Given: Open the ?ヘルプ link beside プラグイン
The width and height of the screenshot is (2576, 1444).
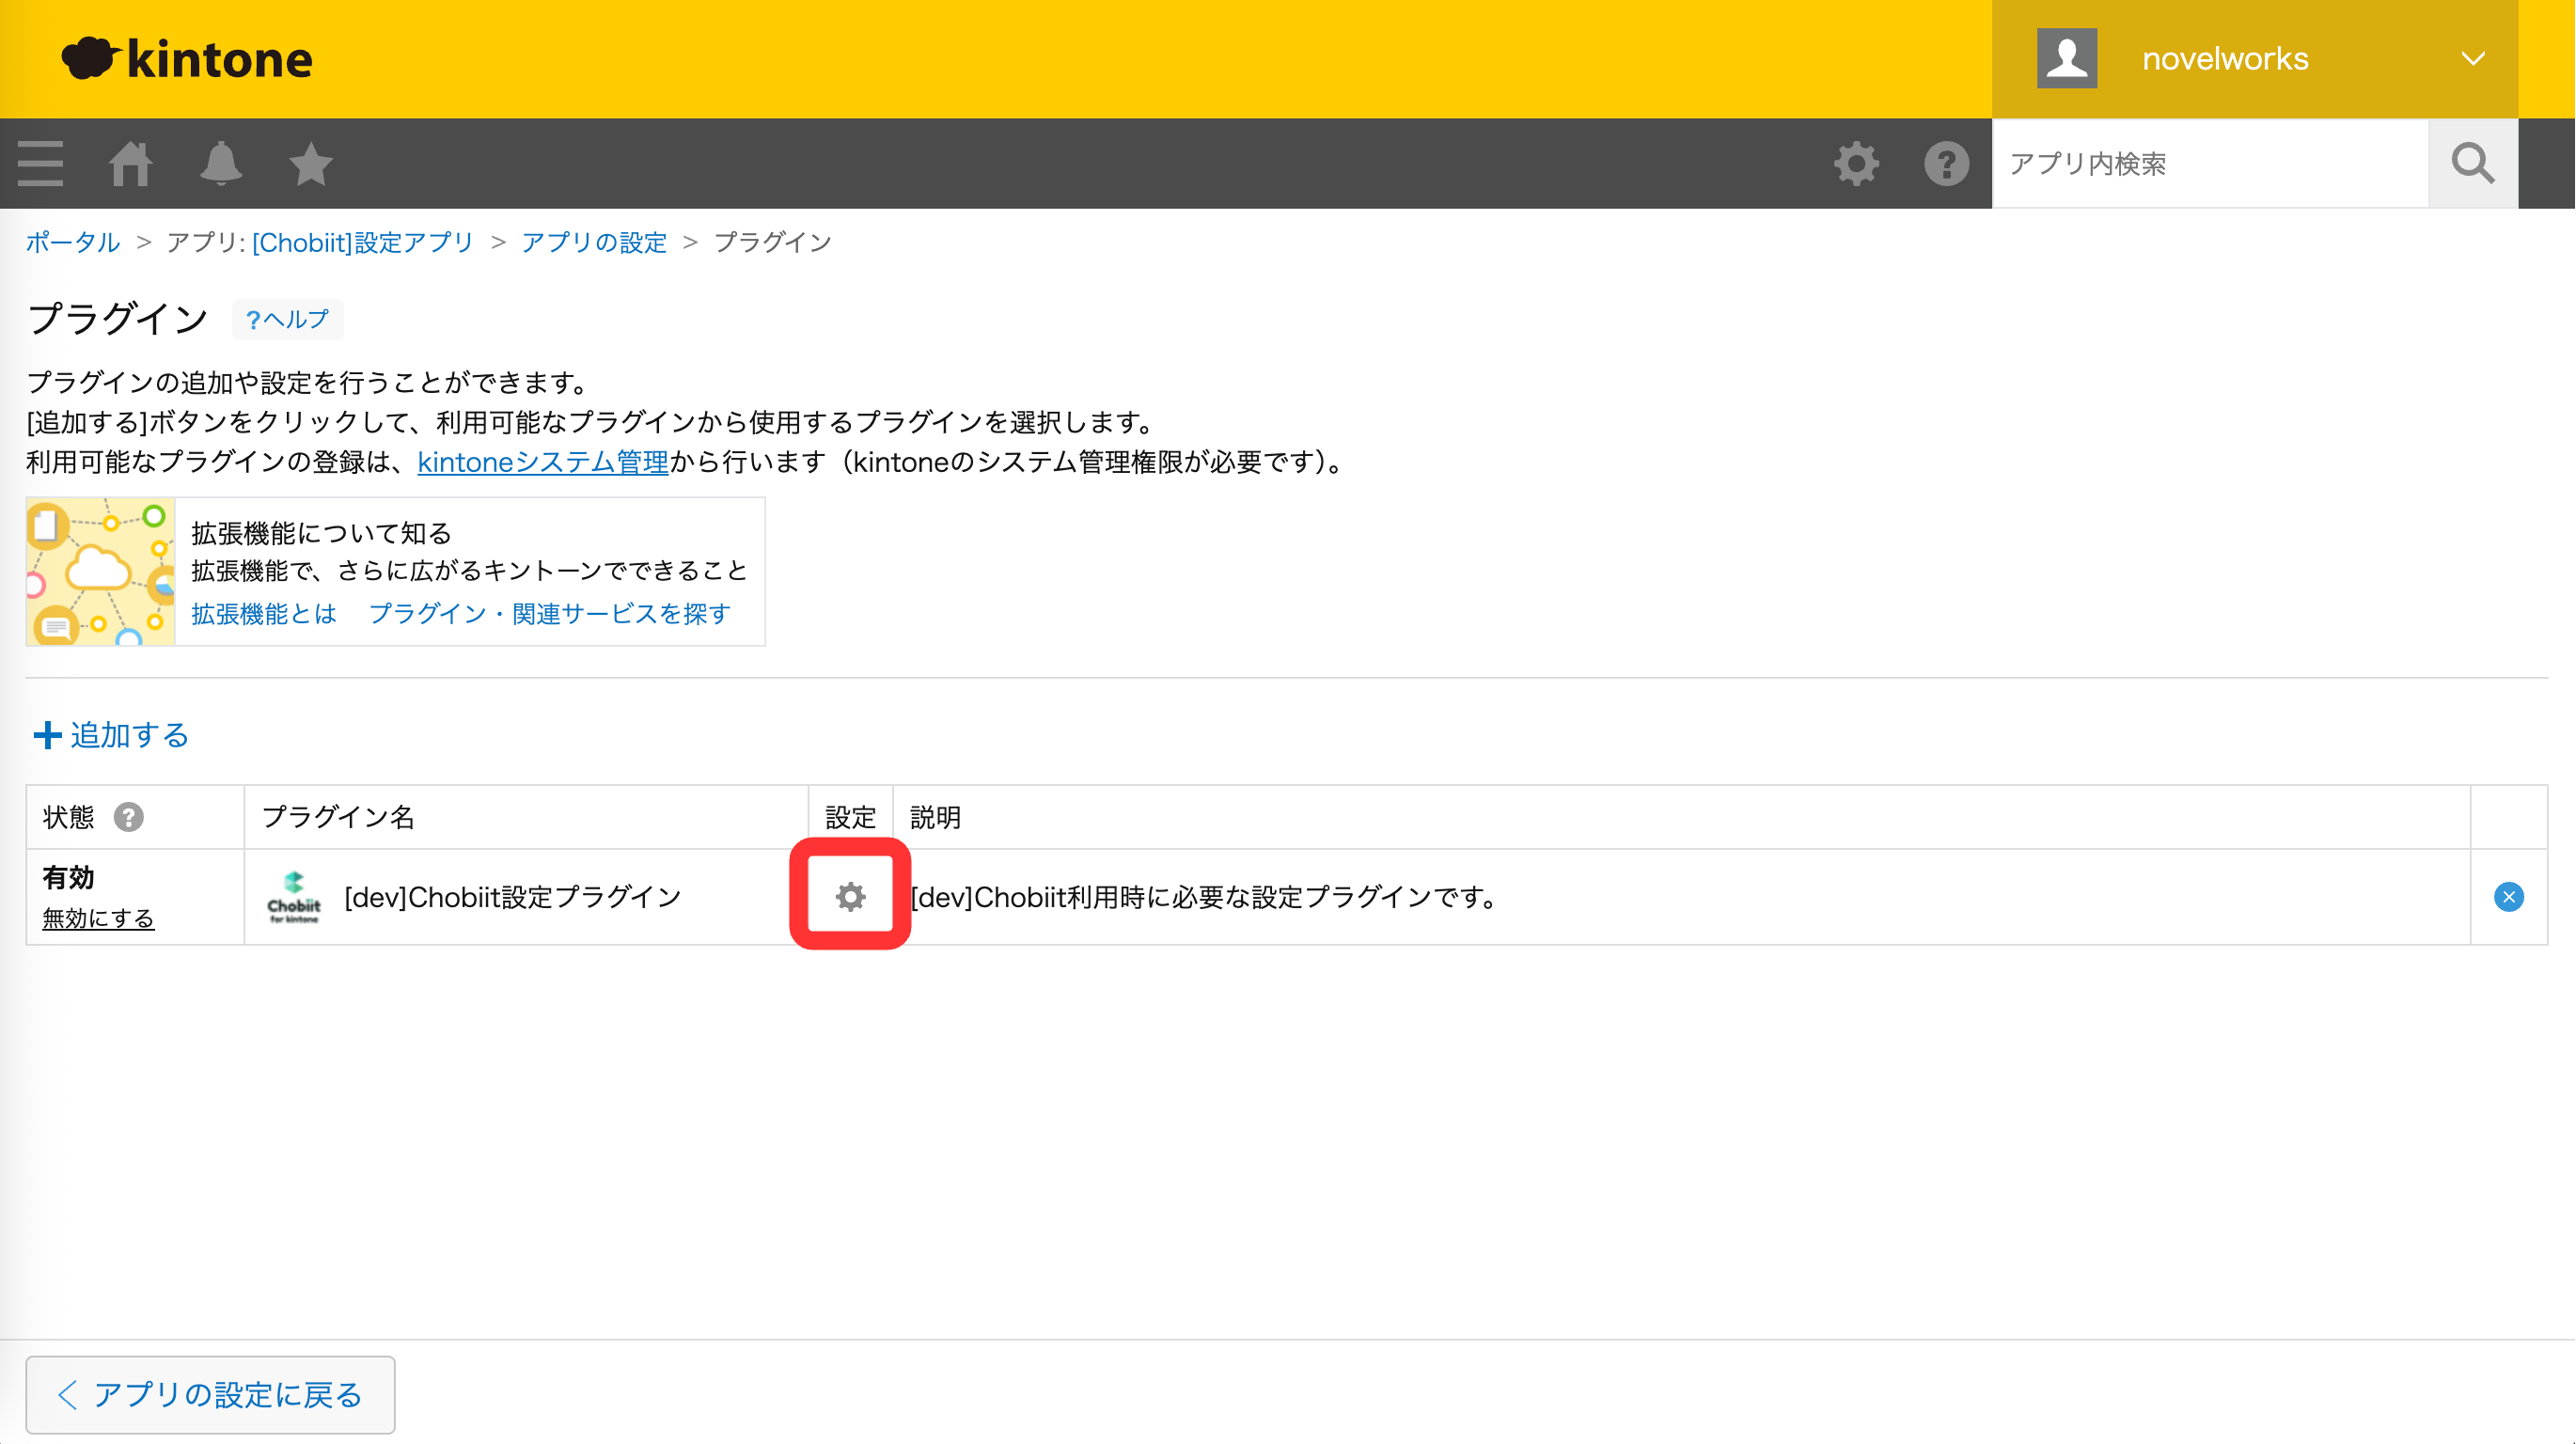Looking at the screenshot, I should click(x=287, y=319).
